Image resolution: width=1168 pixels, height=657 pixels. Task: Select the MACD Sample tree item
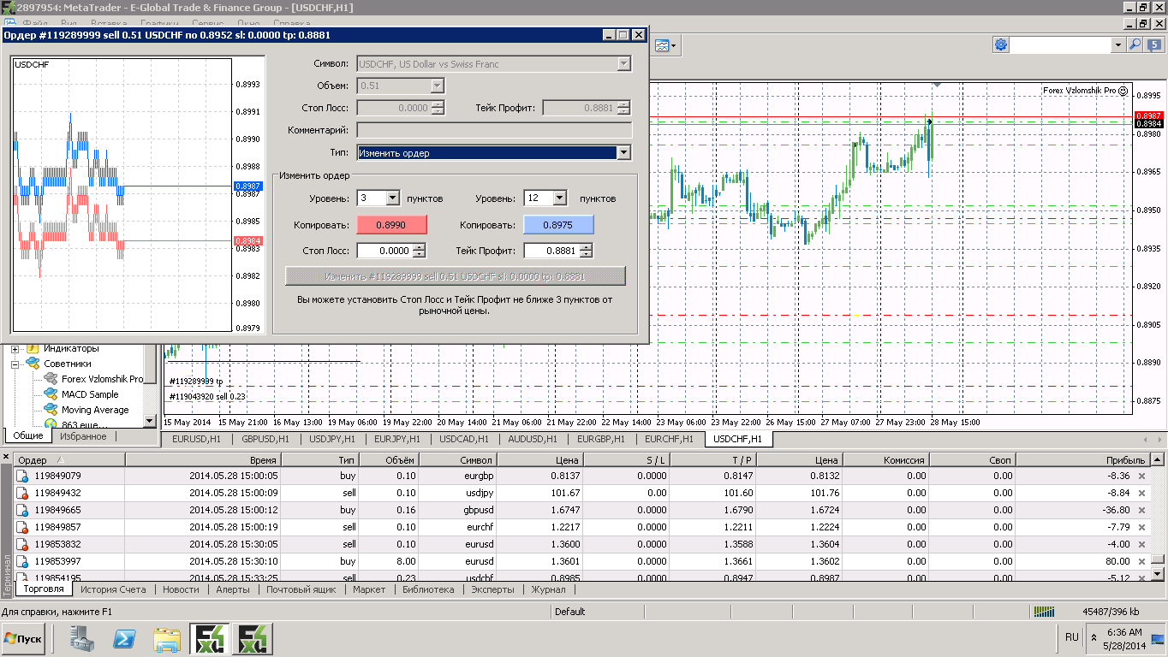(x=90, y=394)
